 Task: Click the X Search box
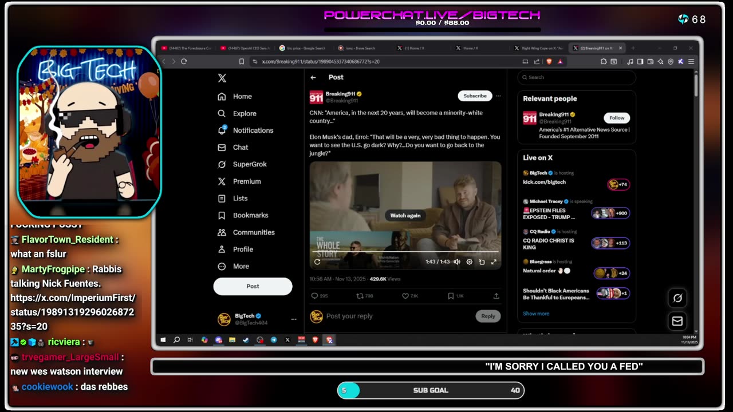click(577, 77)
